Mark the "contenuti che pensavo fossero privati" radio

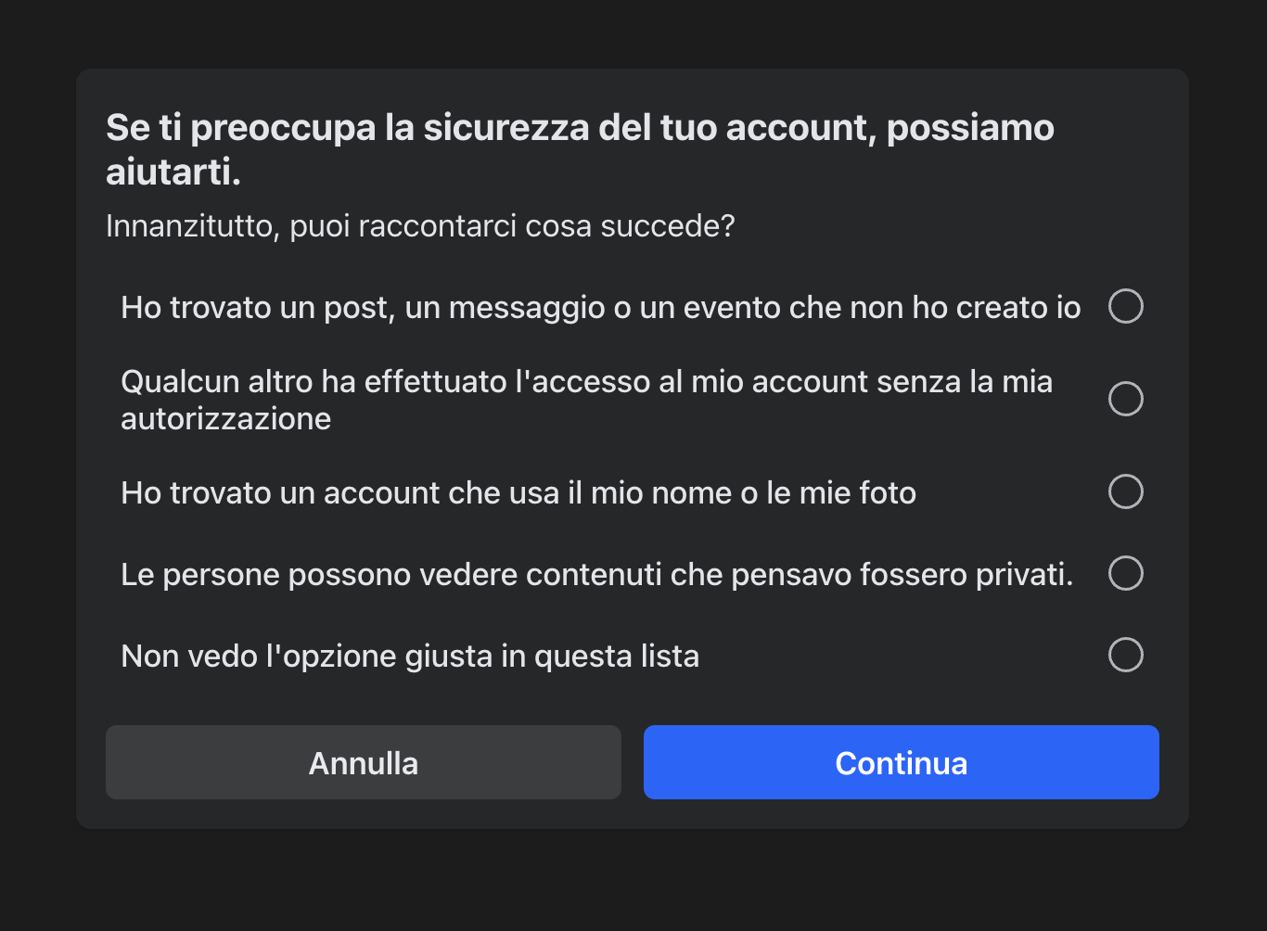(x=1125, y=573)
